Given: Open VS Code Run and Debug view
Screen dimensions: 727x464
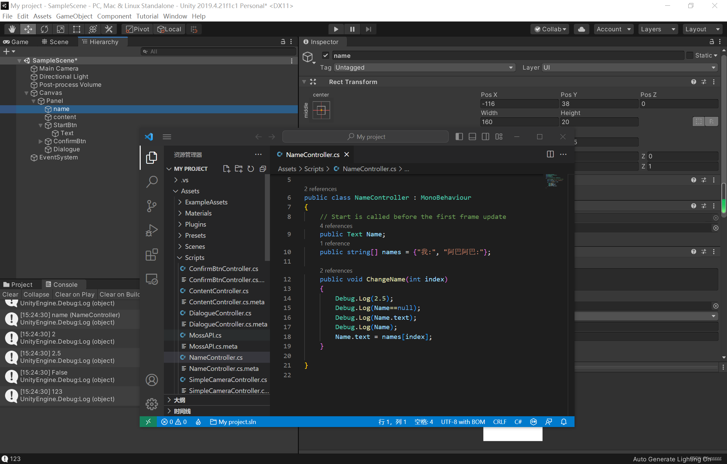Looking at the screenshot, I should [152, 230].
